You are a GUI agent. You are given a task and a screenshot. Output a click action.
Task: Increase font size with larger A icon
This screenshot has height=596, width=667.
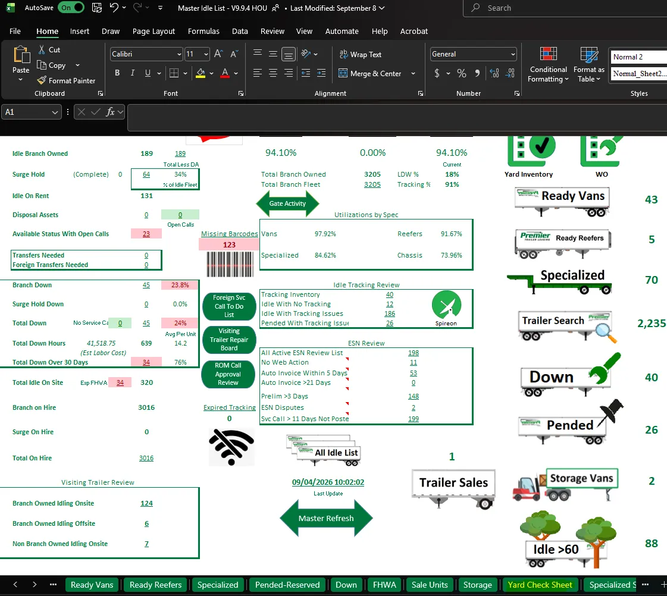[x=218, y=54]
